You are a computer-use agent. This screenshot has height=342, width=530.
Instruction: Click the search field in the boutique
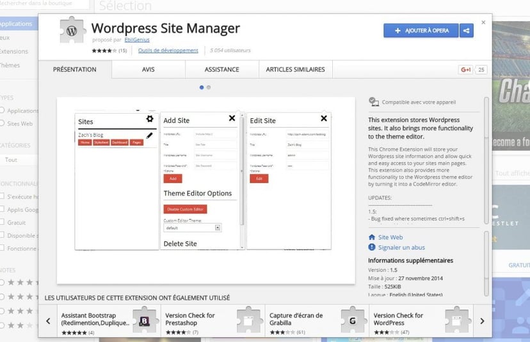tap(45, 4)
